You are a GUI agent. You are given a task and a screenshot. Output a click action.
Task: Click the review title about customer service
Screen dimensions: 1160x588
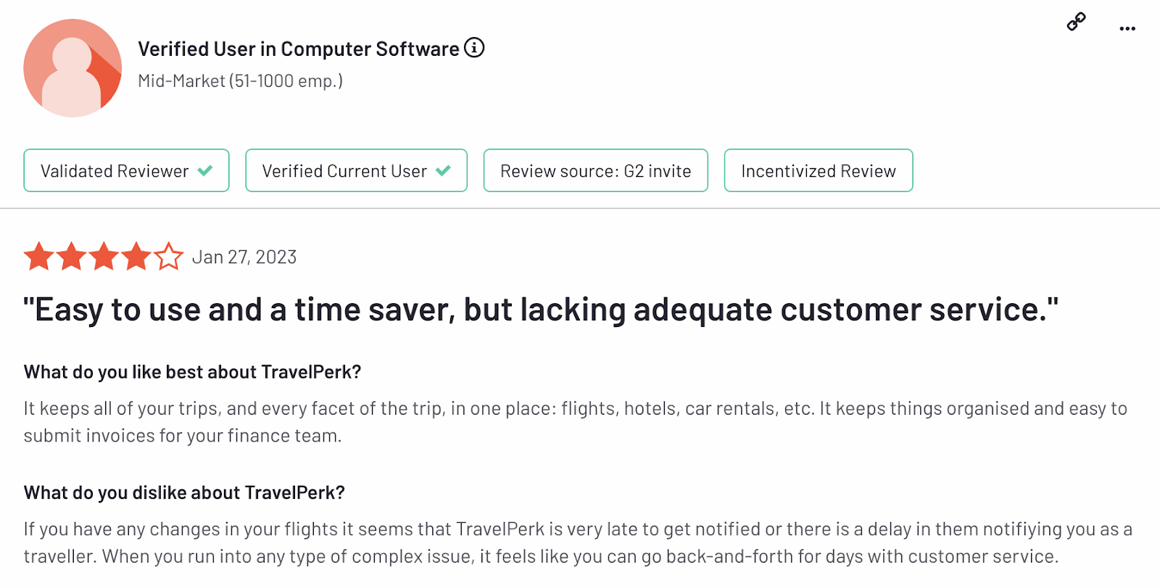540,310
